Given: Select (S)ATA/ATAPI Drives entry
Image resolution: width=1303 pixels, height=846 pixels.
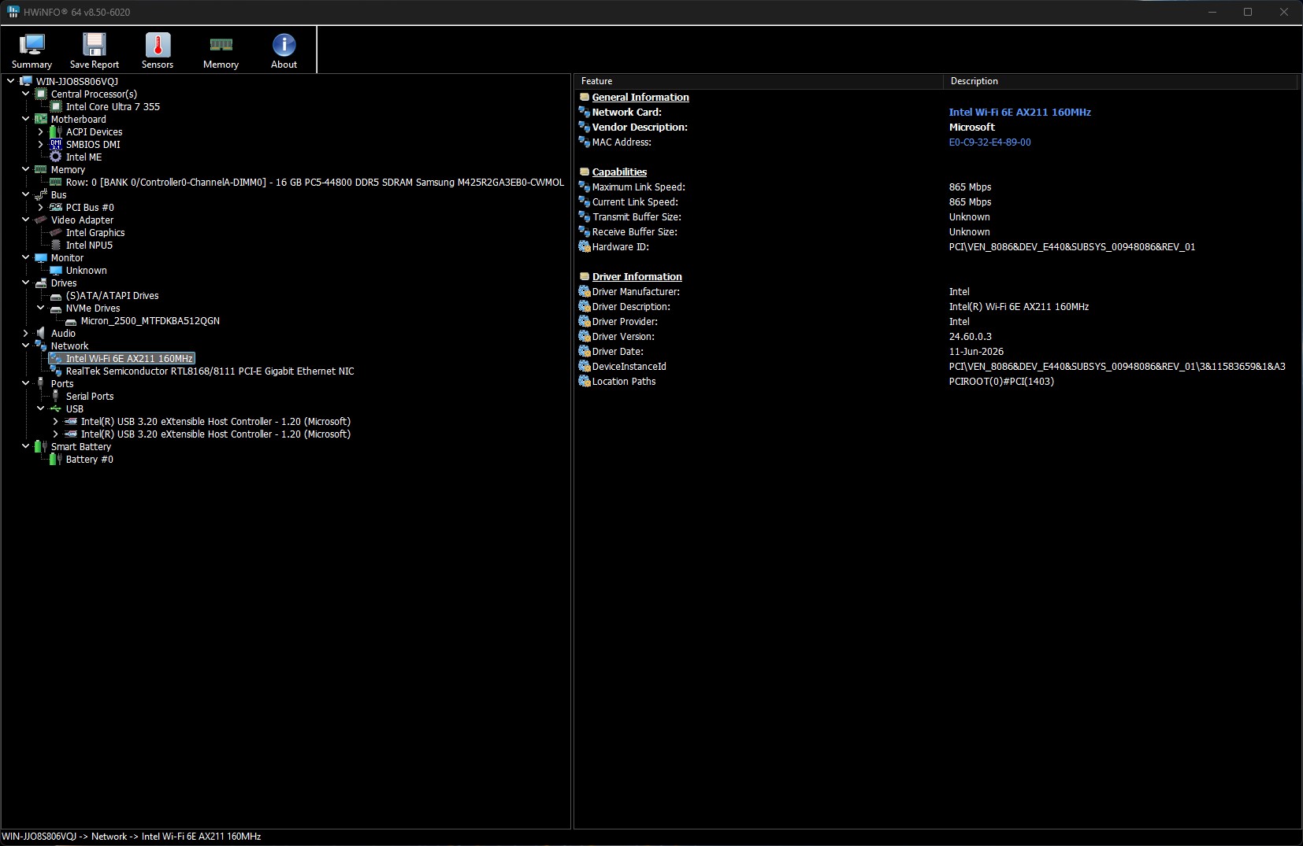Looking at the screenshot, I should [x=112, y=295].
